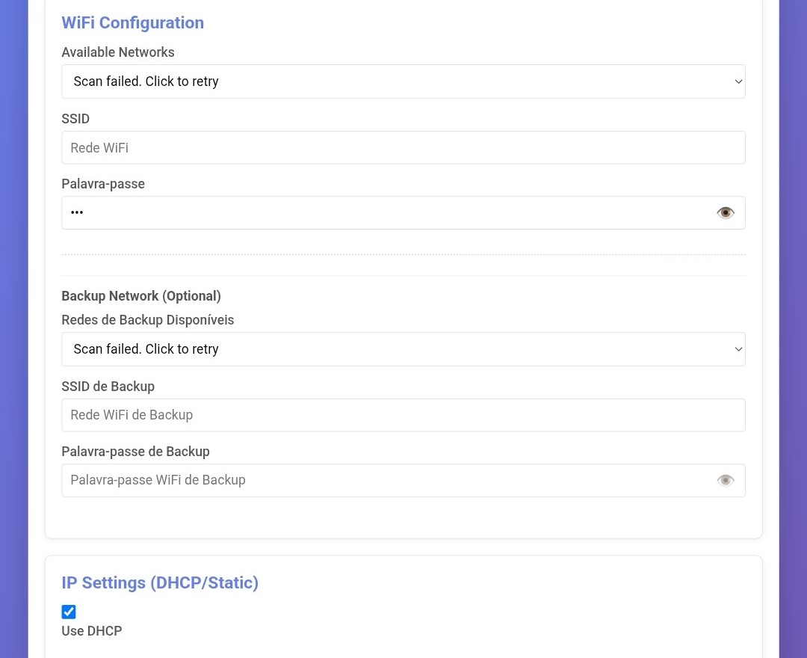Open the Available Networks dropdown
Image resolution: width=807 pixels, height=658 pixels.
[x=403, y=82]
